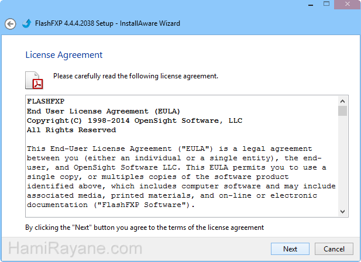Click the 'All Rights Reserved' line
Viewport: 361px width, 262px height.
(x=71, y=130)
